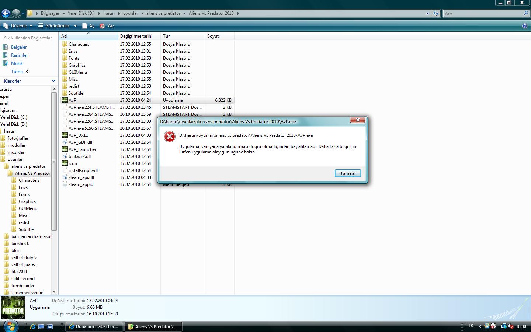Click the Forward navigation arrow

pyautogui.click(x=16, y=14)
